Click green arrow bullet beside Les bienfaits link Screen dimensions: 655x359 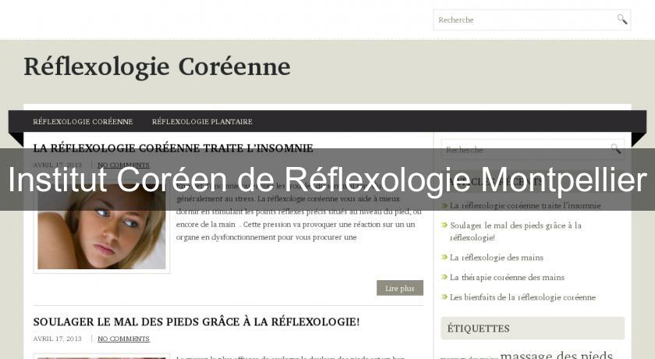point(444,297)
